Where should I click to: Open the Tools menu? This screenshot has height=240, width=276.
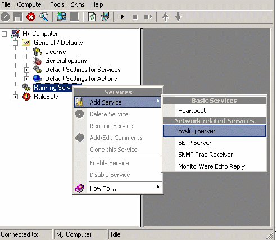57,4
